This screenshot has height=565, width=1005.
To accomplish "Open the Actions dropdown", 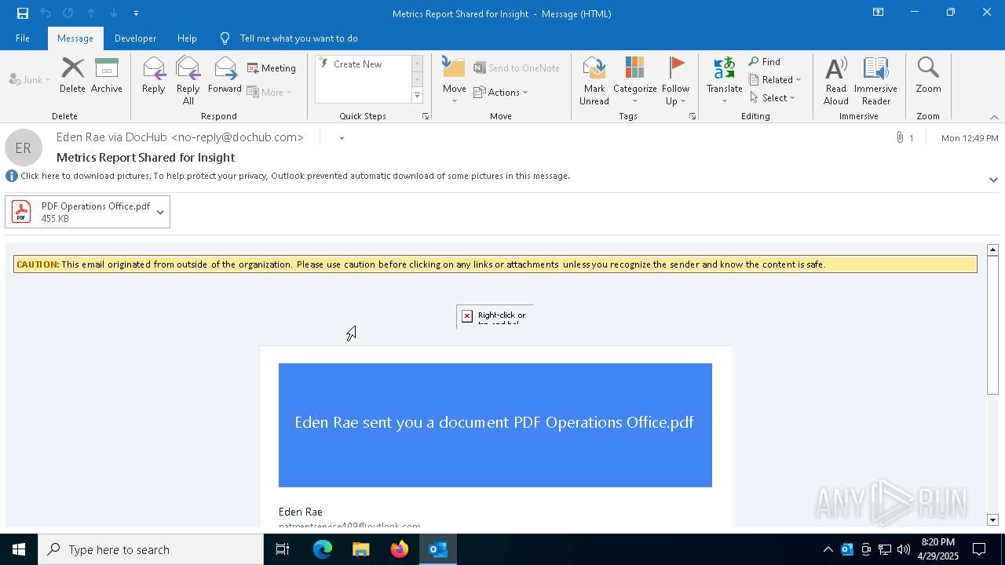I will tap(501, 92).
